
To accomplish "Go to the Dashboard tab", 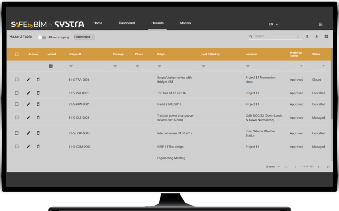I will click(x=127, y=23).
